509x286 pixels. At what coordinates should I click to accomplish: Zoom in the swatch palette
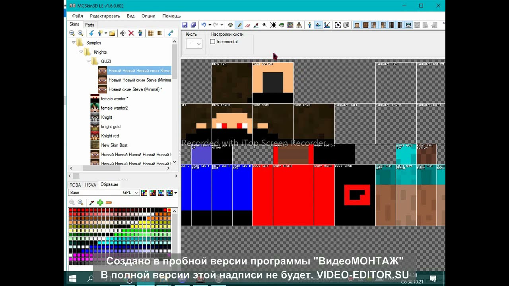[x=80, y=203]
